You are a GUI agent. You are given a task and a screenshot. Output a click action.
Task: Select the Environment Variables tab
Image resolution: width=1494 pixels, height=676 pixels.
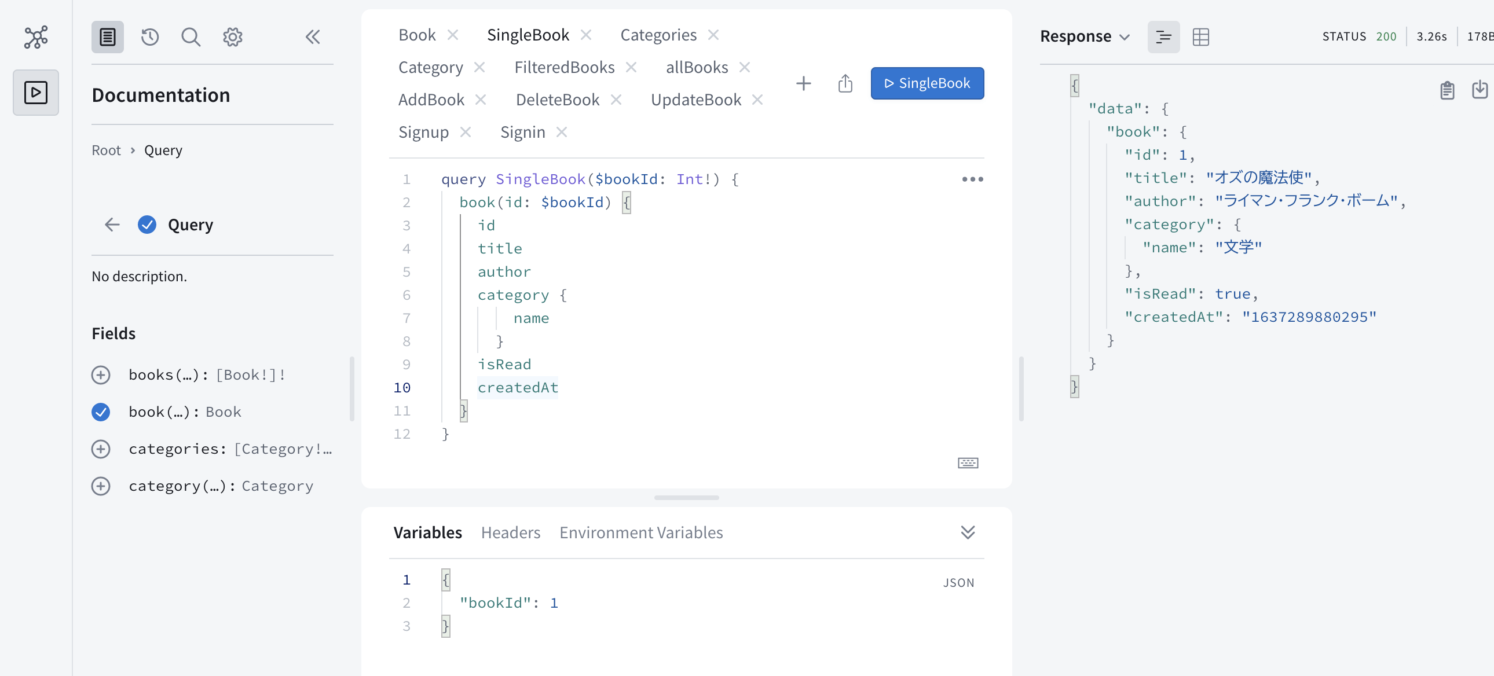641,532
